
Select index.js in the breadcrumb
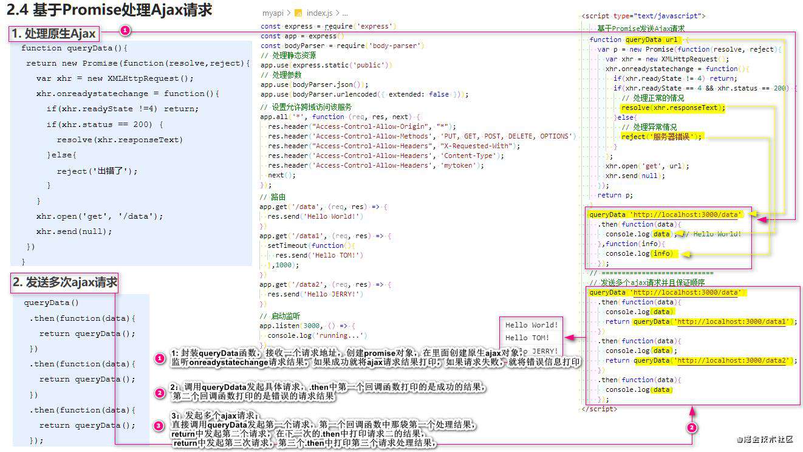[x=319, y=13]
